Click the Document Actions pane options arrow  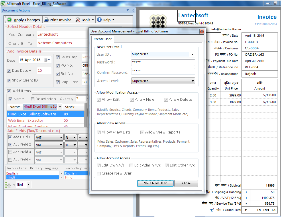[128, 10]
